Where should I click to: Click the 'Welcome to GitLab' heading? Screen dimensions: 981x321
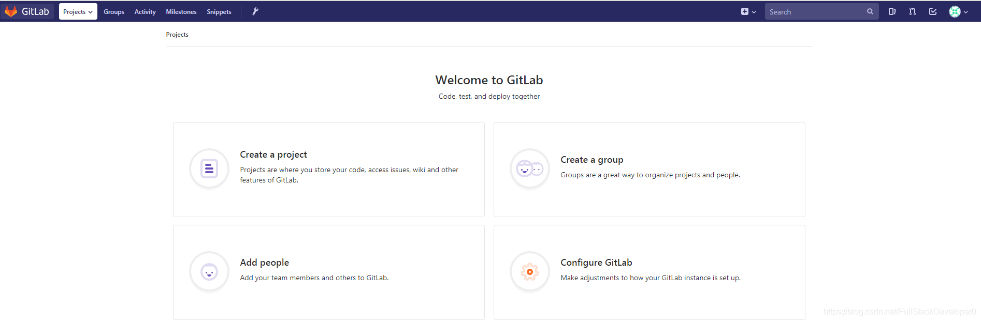click(x=489, y=80)
